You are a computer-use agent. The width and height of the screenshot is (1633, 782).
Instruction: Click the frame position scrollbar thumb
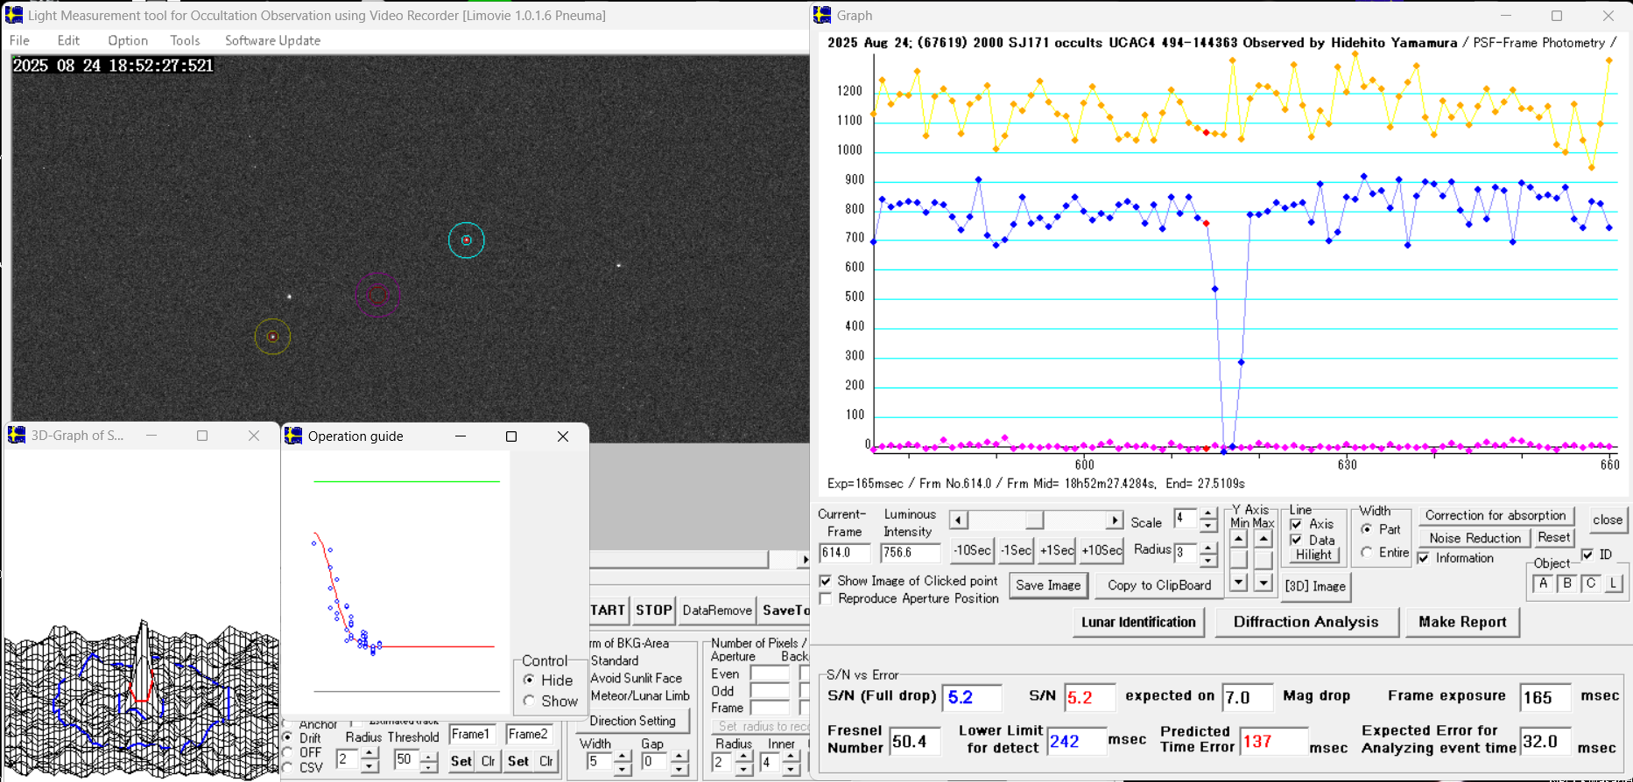click(x=1034, y=520)
